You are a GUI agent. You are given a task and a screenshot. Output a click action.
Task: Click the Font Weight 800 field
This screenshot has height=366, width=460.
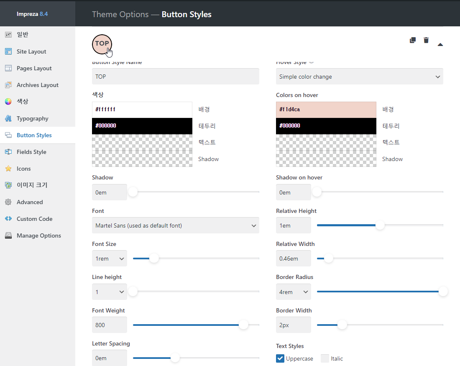pyautogui.click(x=110, y=325)
